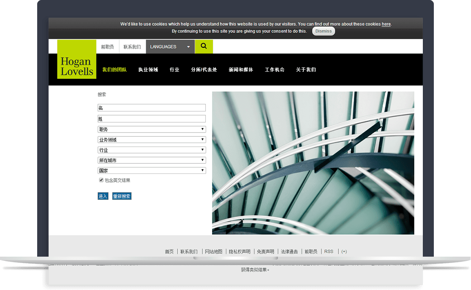Click the magnifying glass search icon
The image size is (471, 290).
[204, 46]
